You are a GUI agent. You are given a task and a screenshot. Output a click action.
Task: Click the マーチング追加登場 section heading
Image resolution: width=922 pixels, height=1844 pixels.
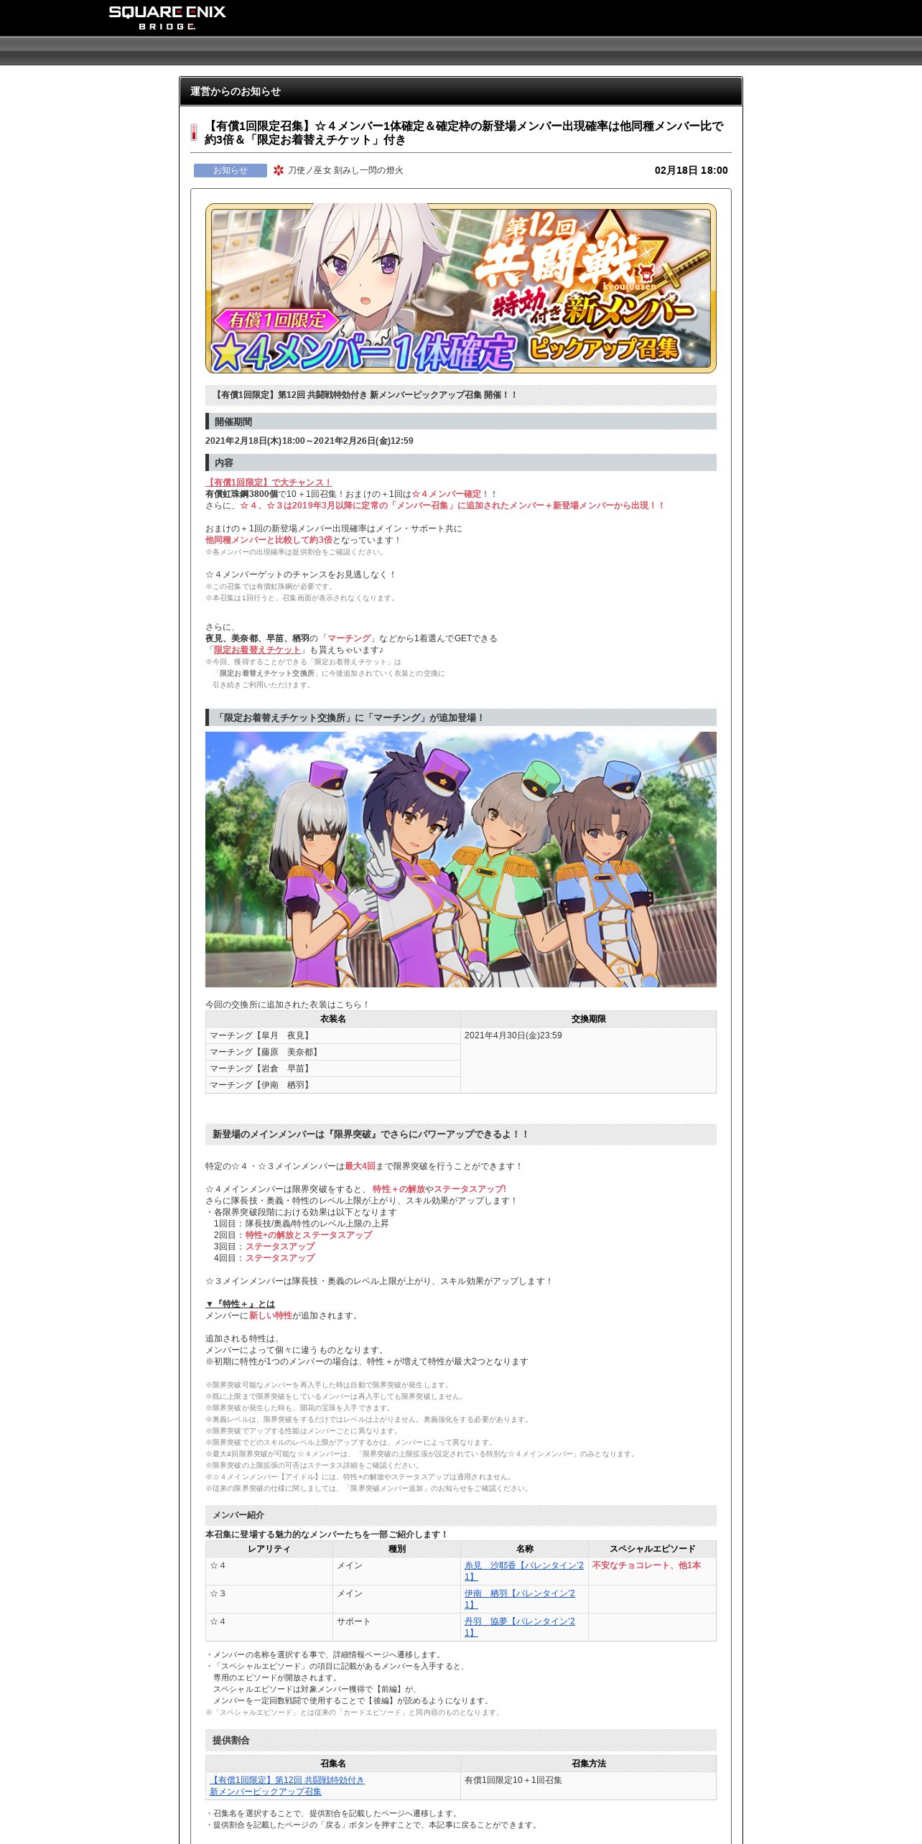pos(460,717)
